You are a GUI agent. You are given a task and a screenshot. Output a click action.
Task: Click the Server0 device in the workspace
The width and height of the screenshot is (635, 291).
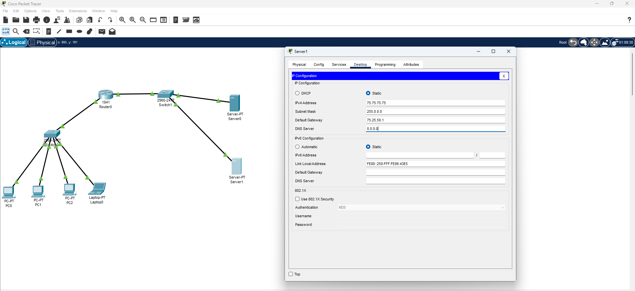pyautogui.click(x=235, y=103)
